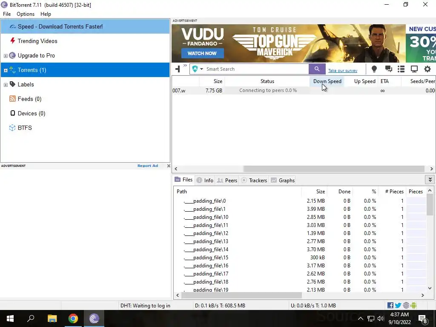This screenshot has height=327, width=436.
Task: Open File Explorer from the taskbar
Action: 52,318
